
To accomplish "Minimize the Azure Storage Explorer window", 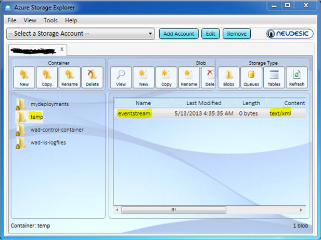I will [274, 6].
